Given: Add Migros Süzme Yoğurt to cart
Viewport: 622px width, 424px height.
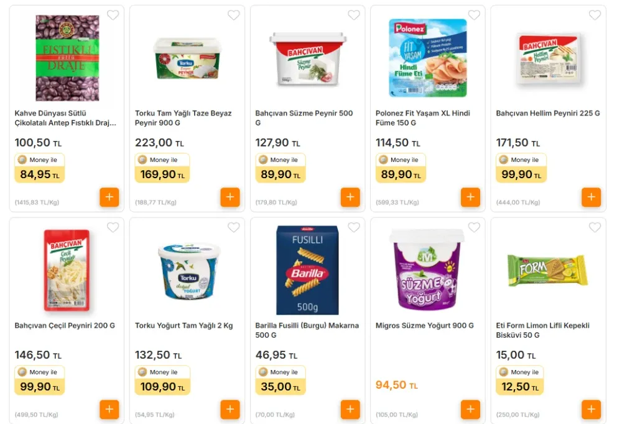Looking at the screenshot, I should tap(470, 410).
